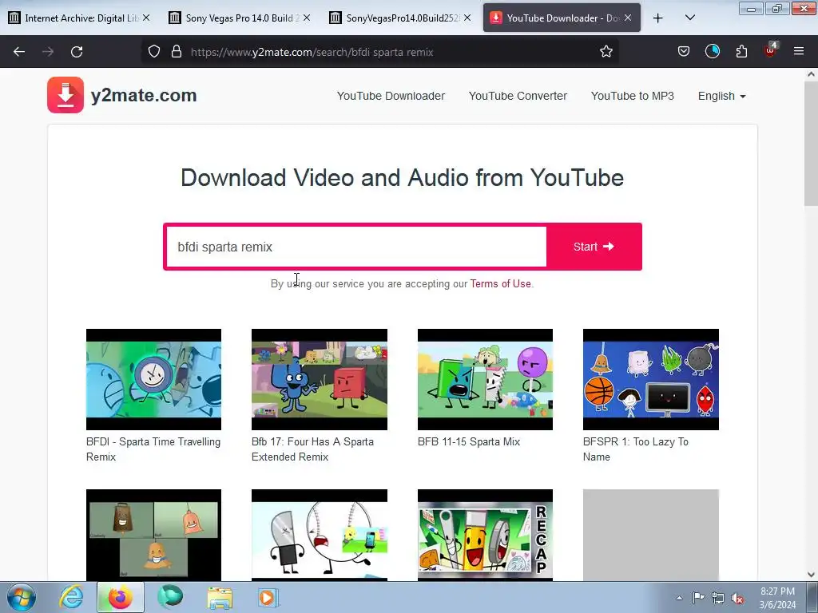Image resolution: width=818 pixels, height=613 pixels.
Task: Click the muted volume tray icon
Action: coord(737,599)
